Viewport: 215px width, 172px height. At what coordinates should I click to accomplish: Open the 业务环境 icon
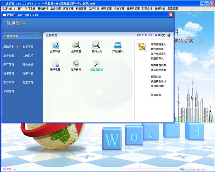pyautogui.click(x=55, y=46)
